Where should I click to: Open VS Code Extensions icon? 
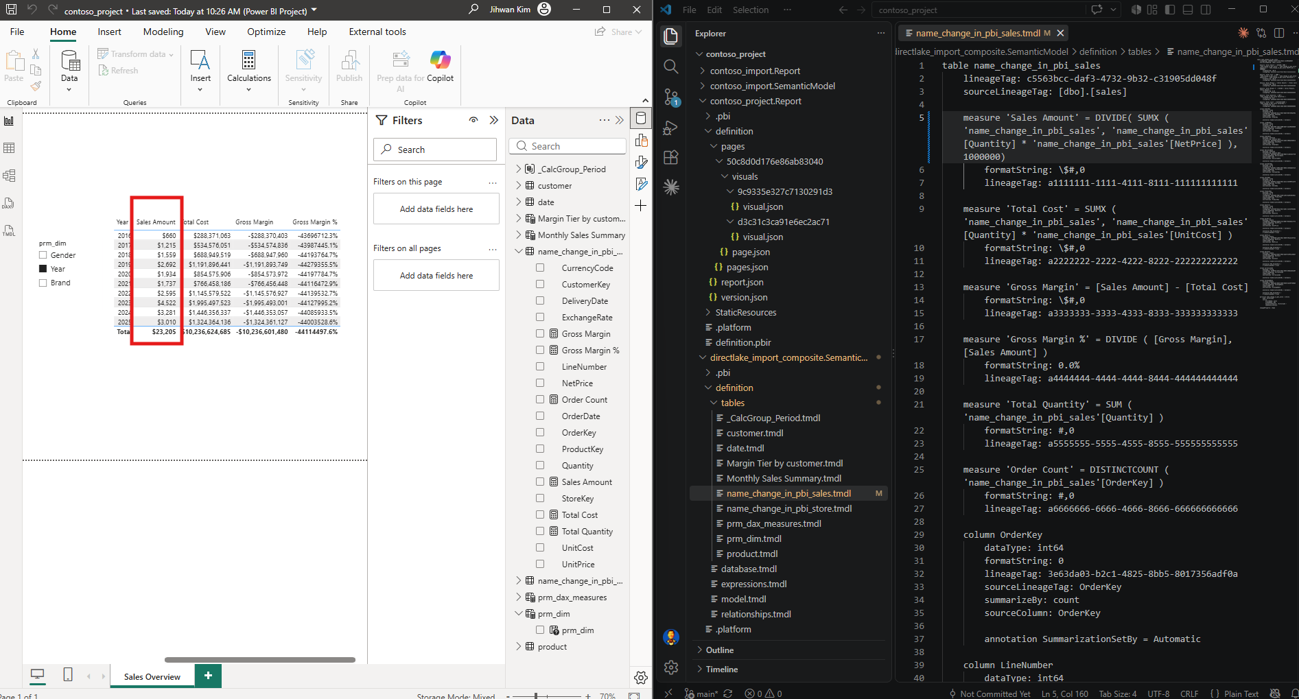coord(671,157)
